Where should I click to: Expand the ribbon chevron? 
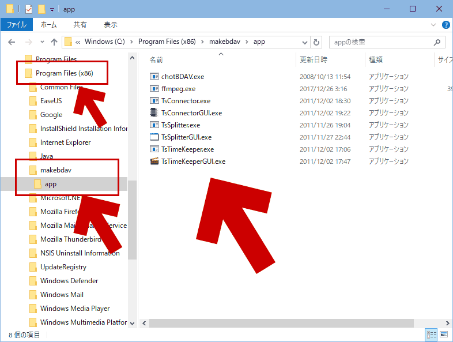[x=433, y=25]
